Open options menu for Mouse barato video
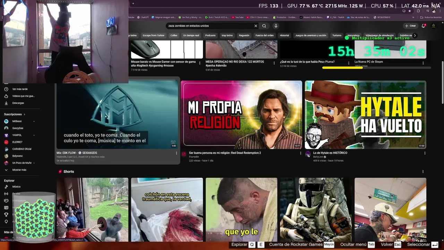The width and height of the screenshot is (444, 250). 199,63
